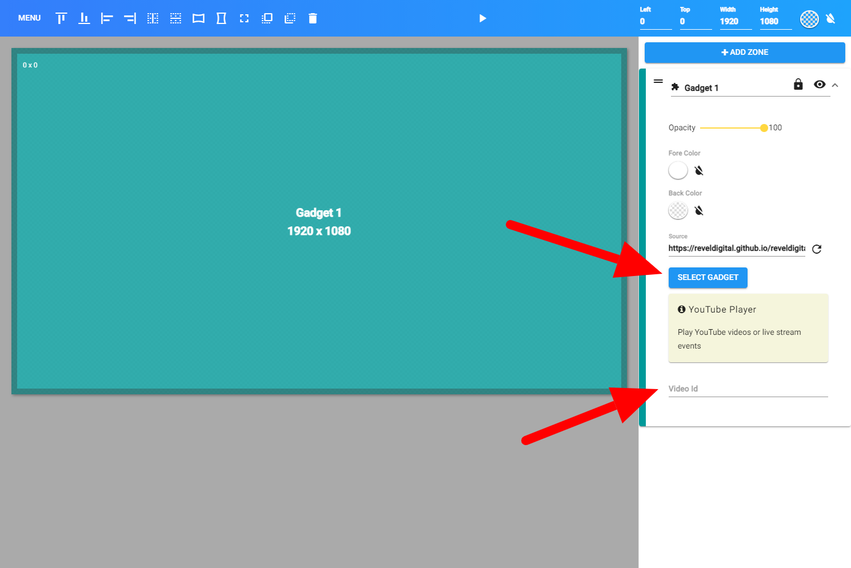
Task: Click the Select Gadget button
Action: click(x=708, y=278)
